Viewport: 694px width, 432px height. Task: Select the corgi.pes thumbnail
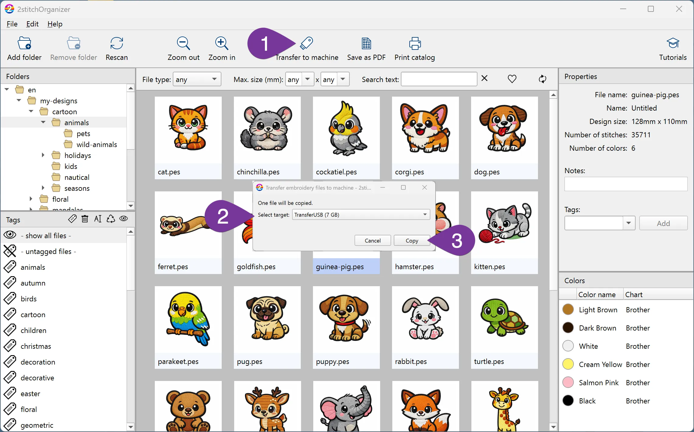click(425, 138)
